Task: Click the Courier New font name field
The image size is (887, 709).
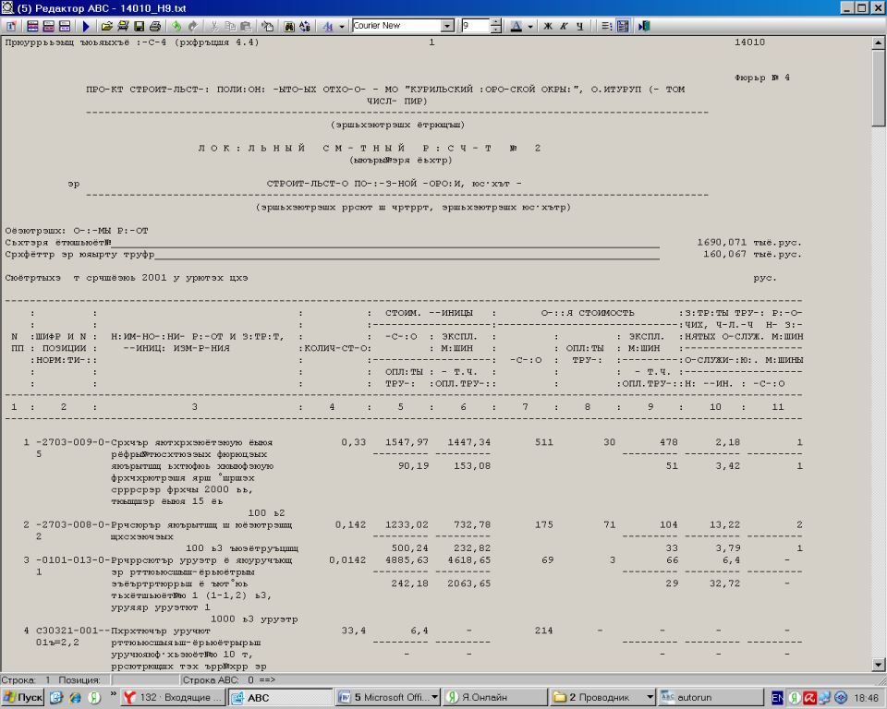Action: [x=396, y=26]
